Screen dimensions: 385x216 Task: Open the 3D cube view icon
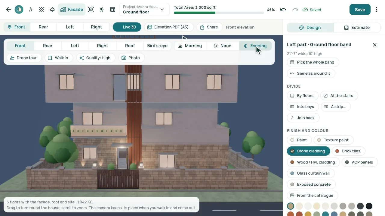91,10
